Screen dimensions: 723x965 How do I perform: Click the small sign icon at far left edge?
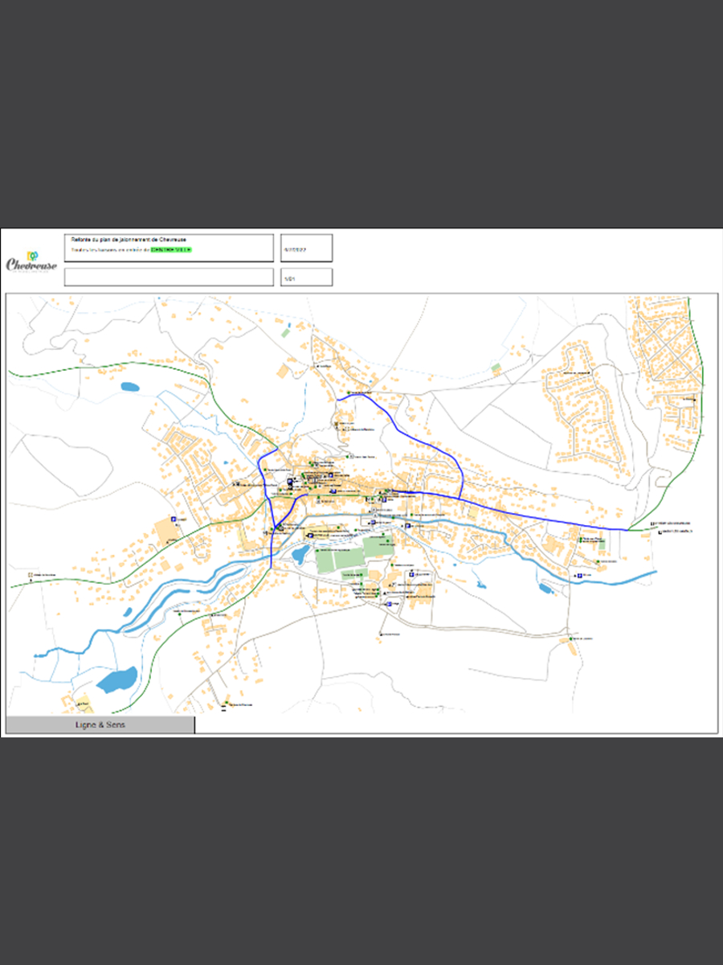30,575
